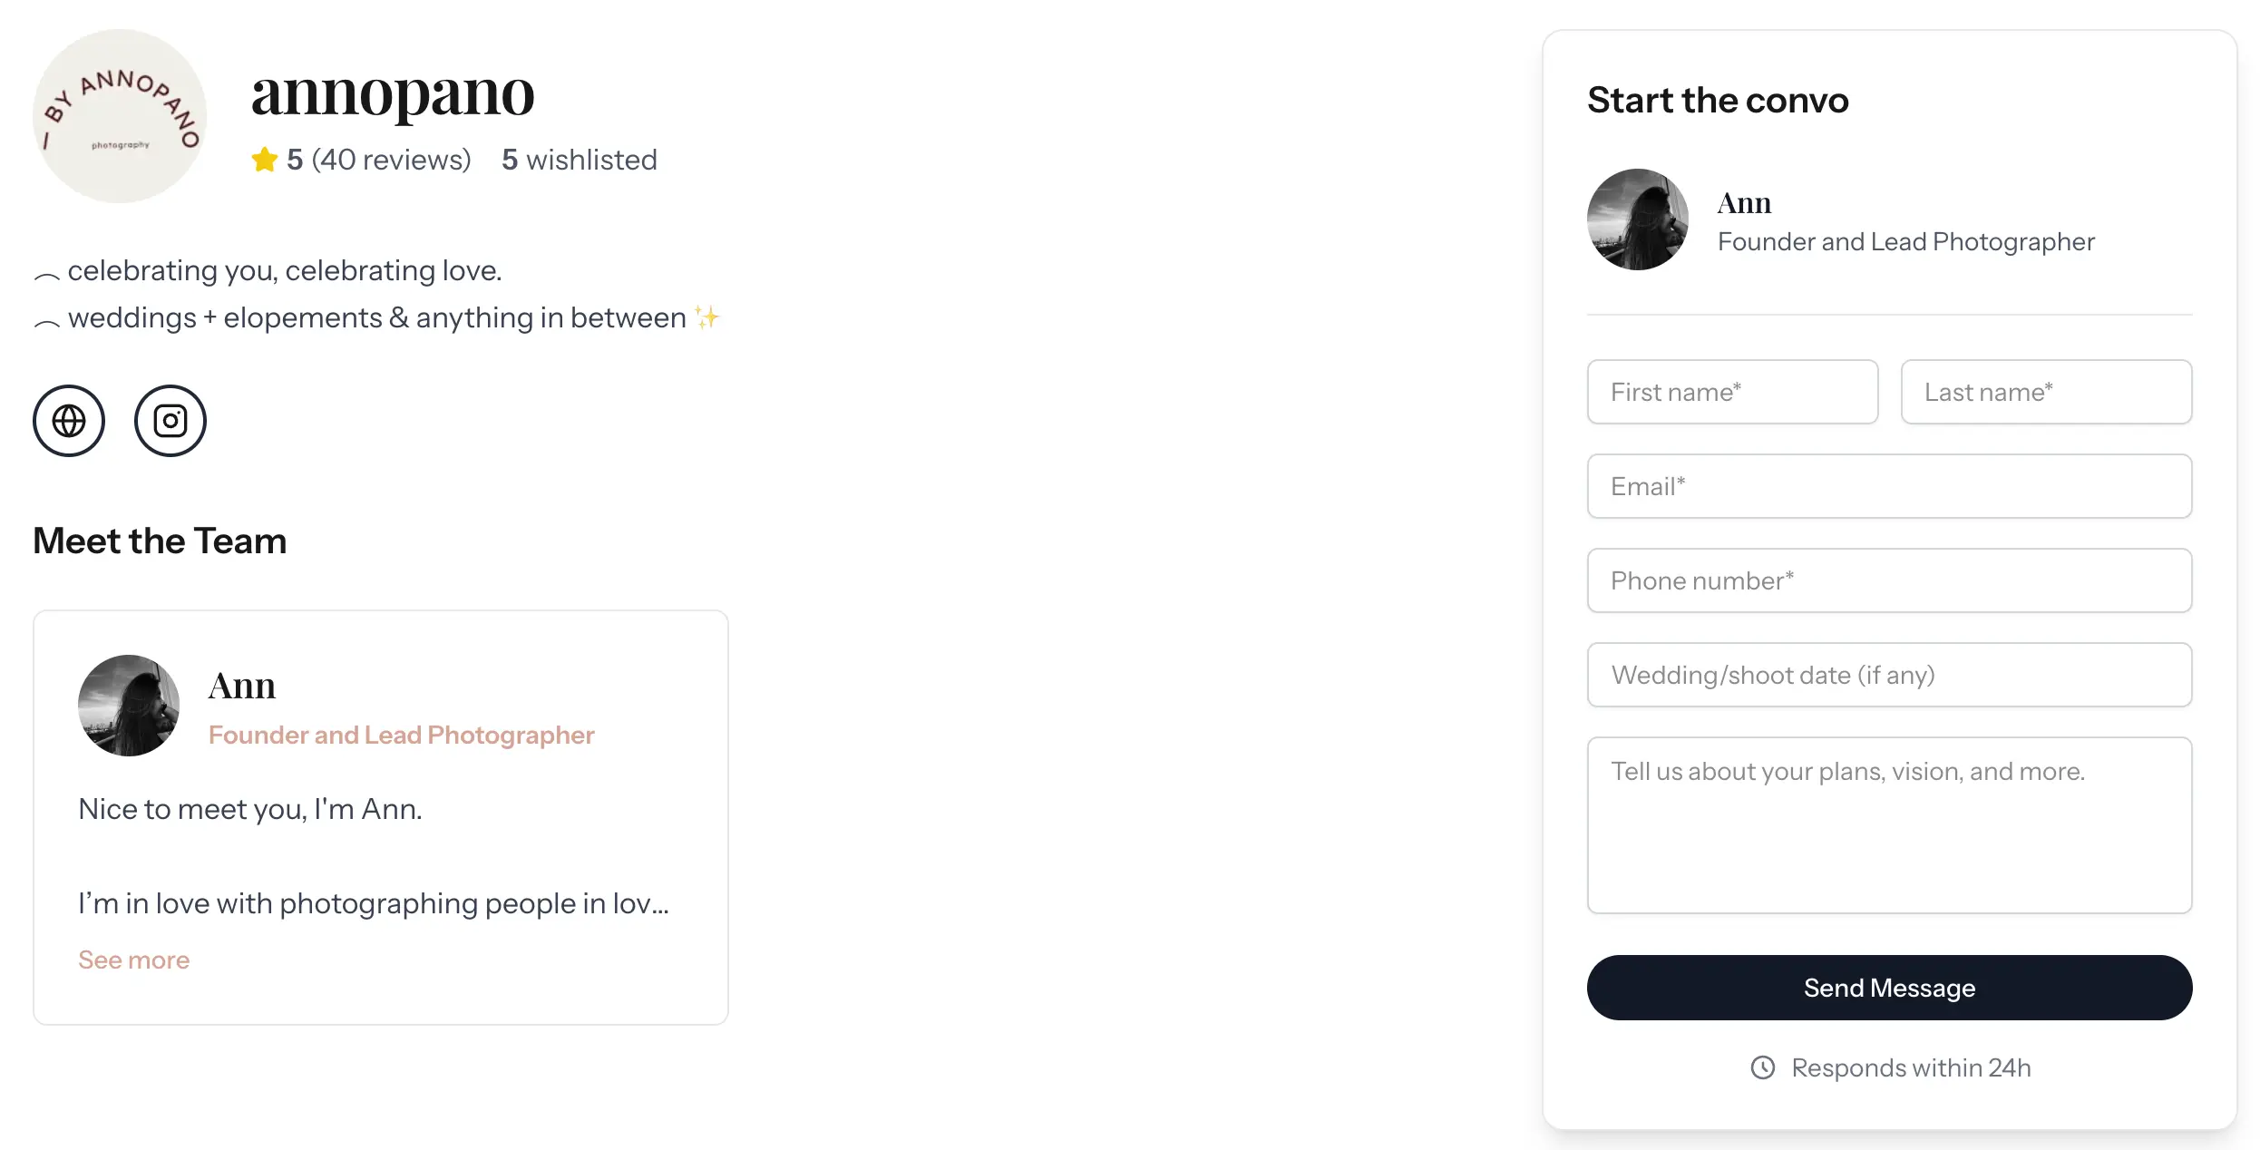The width and height of the screenshot is (2260, 1150).
Task: Click Founder and Lead Photographer pink title
Action: point(401,735)
